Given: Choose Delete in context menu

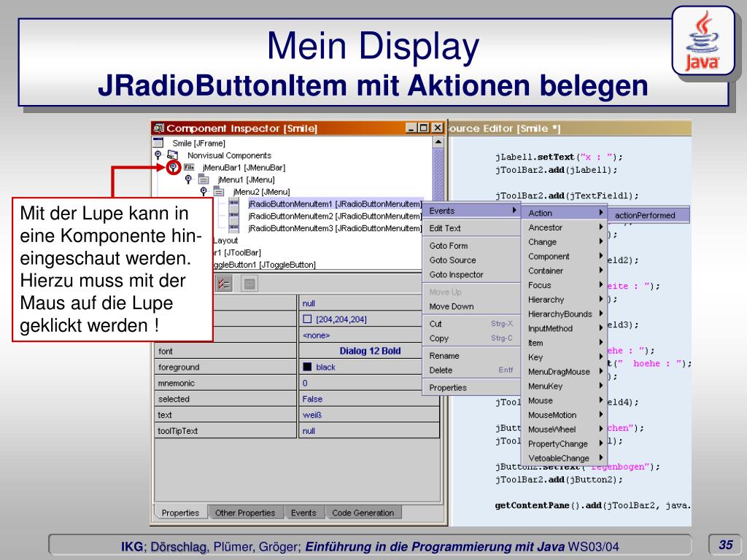Looking at the screenshot, I should [472, 370].
